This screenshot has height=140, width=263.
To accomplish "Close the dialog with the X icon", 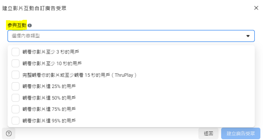I will 256,8.
